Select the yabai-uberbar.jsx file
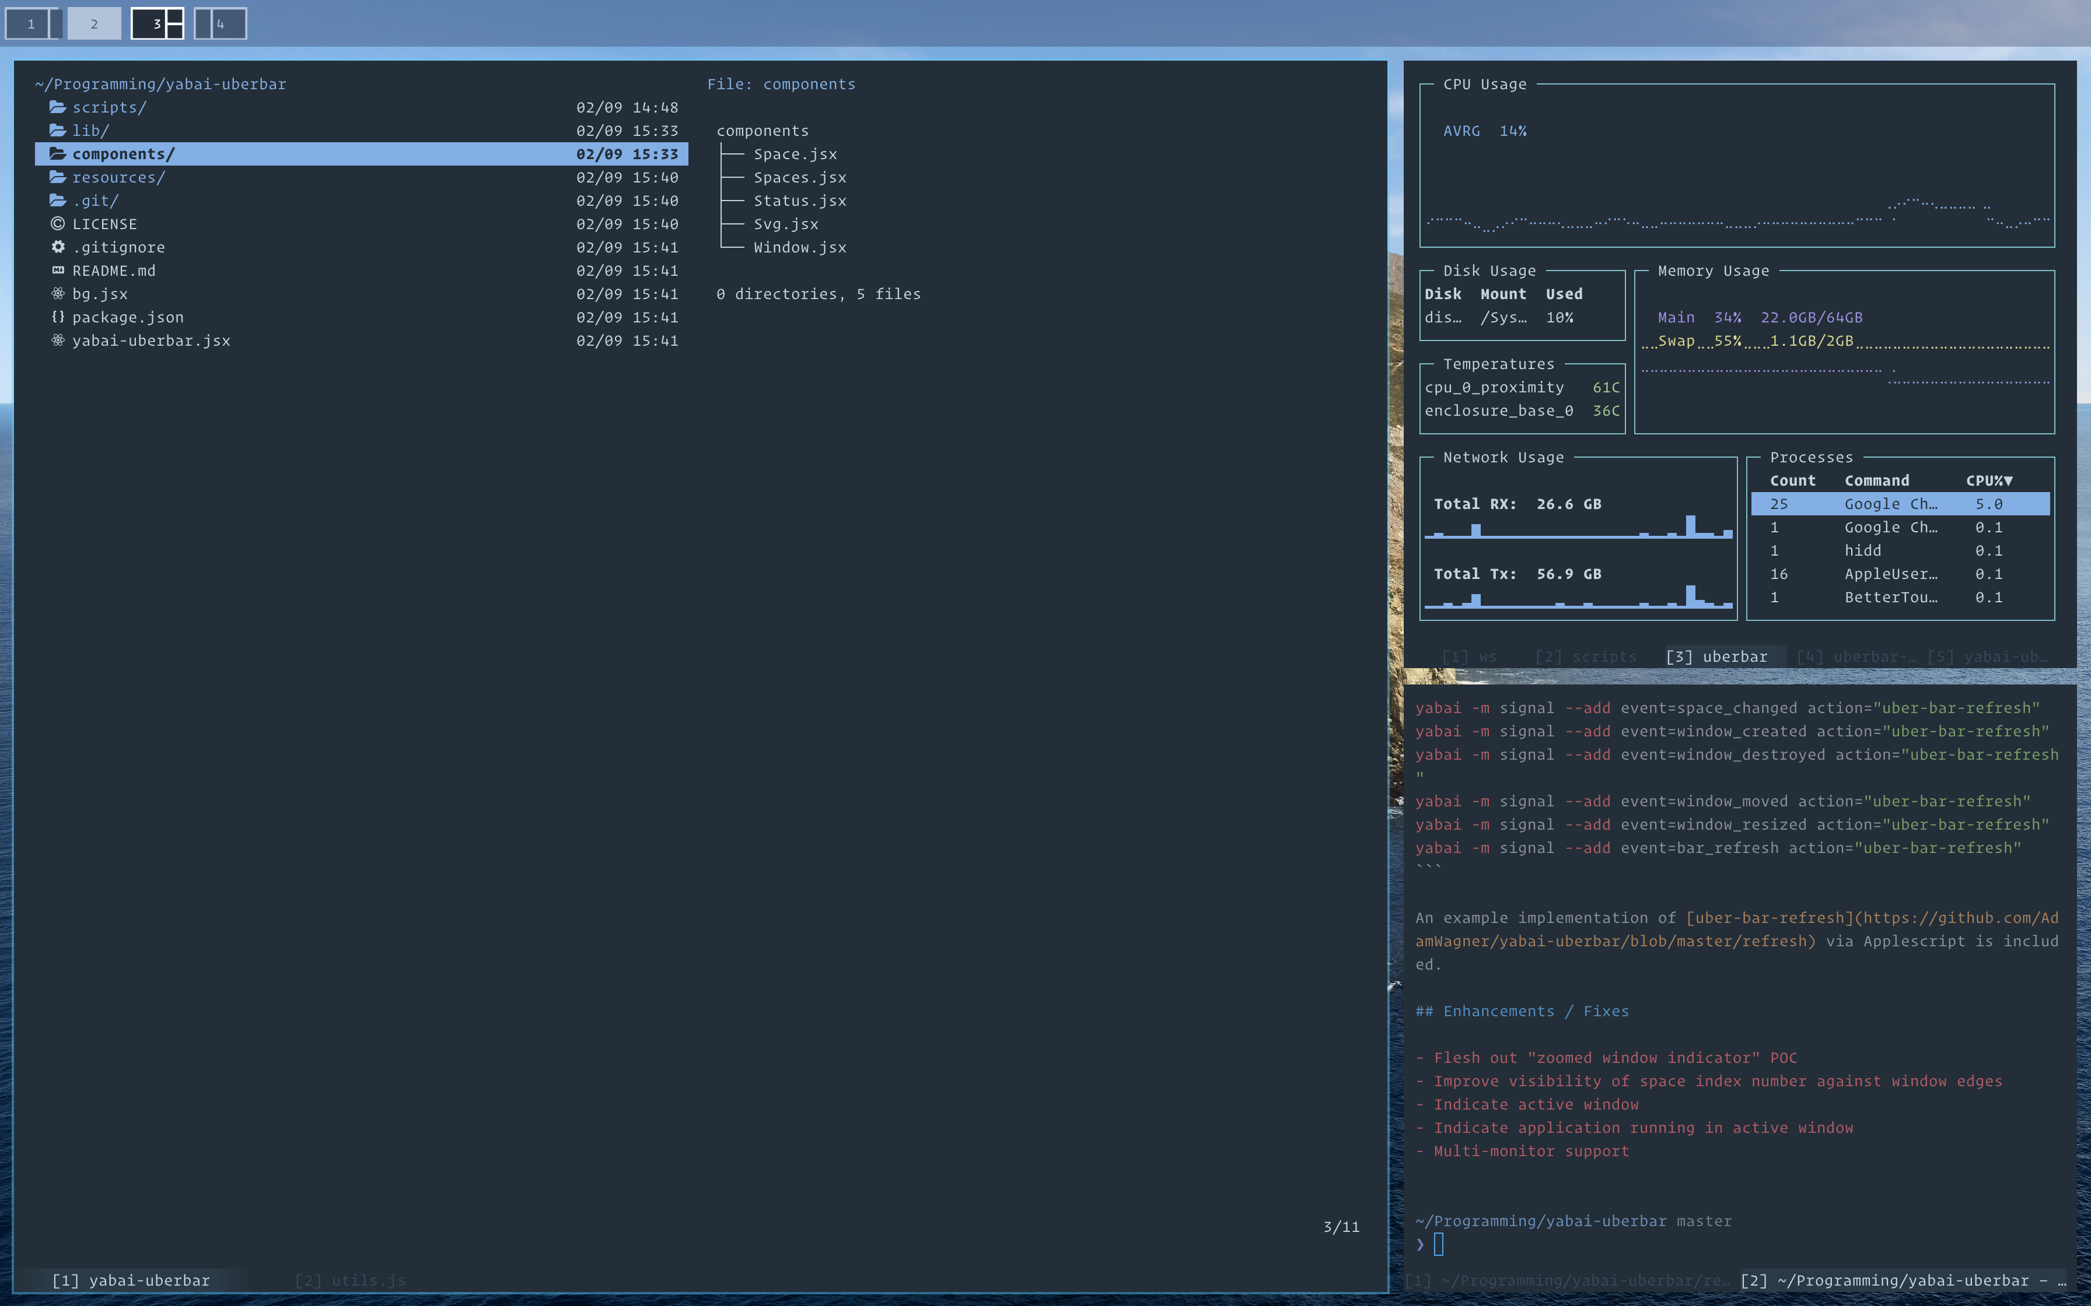The image size is (2091, 1306). click(x=361, y=340)
